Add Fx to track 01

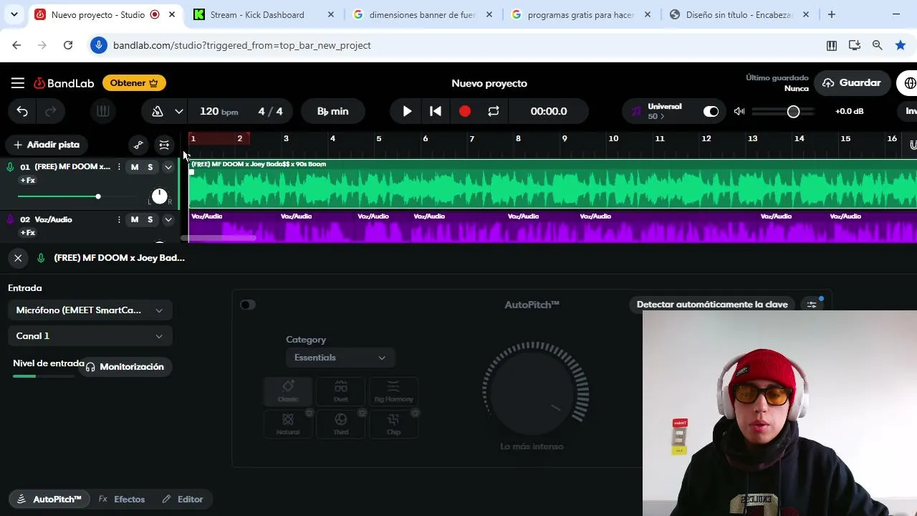pyautogui.click(x=28, y=181)
